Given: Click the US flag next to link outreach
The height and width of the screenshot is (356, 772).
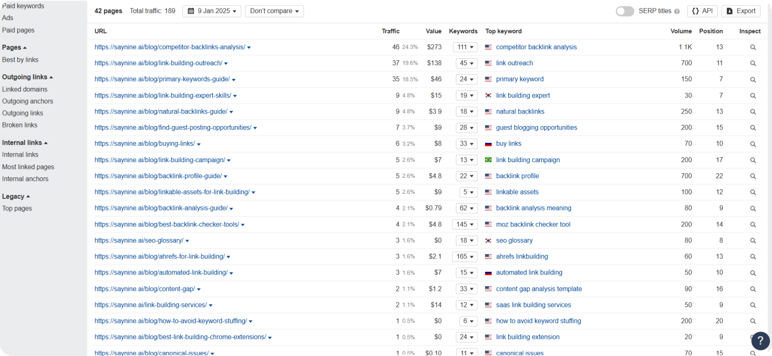Looking at the screenshot, I should pos(487,63).
